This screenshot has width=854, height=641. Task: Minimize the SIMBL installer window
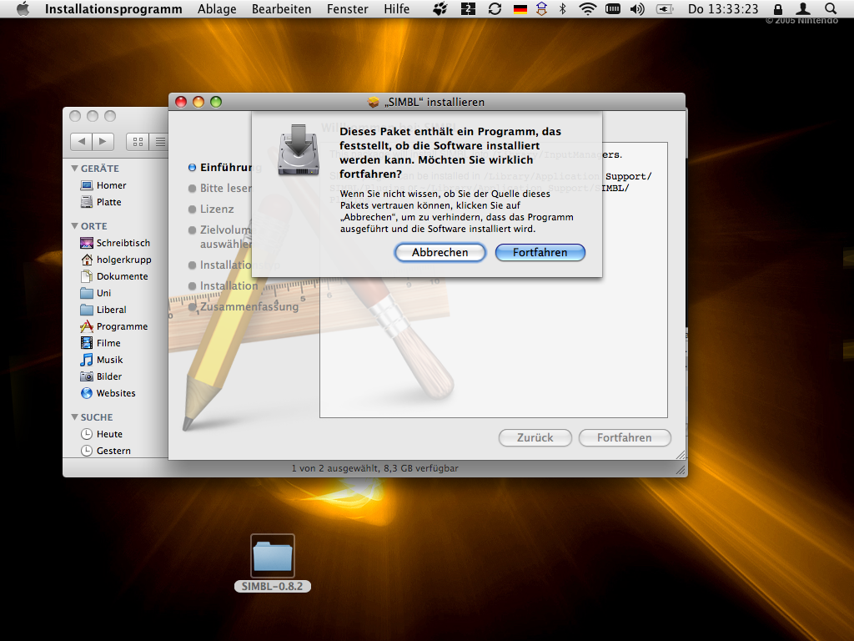tap(198, 102)
